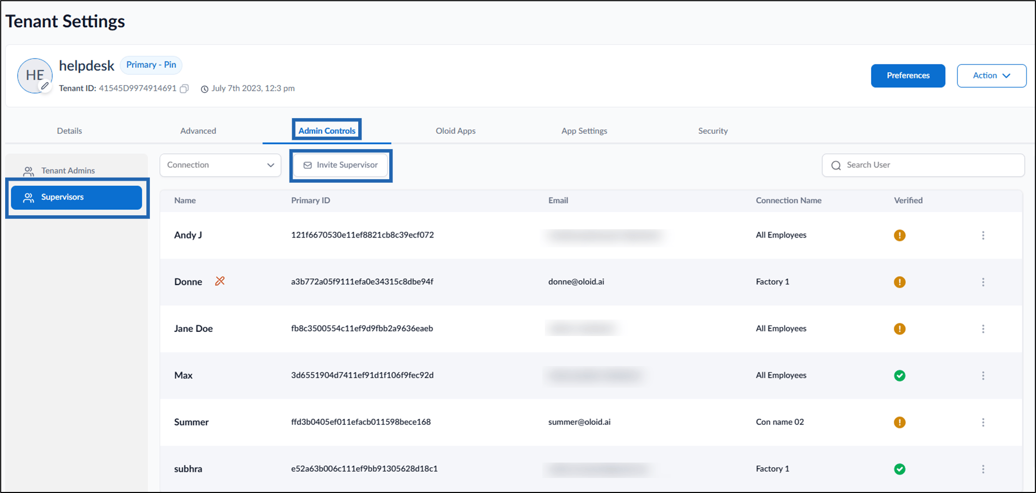
Task: Click the Primary ID column header
Action: coord(311,200)
